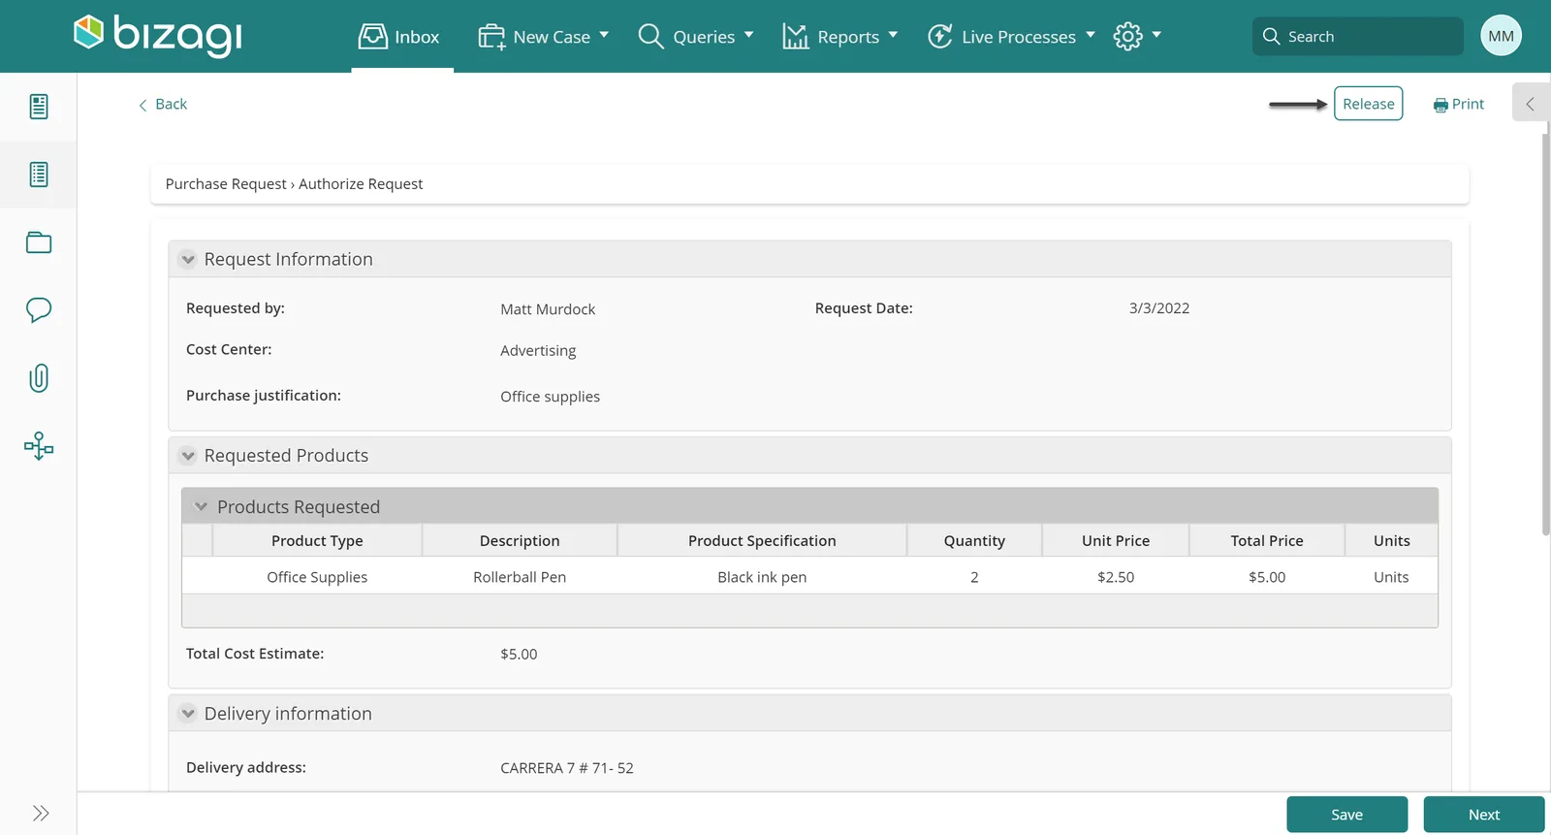Click the Release button

click(x=1368, y=104)
